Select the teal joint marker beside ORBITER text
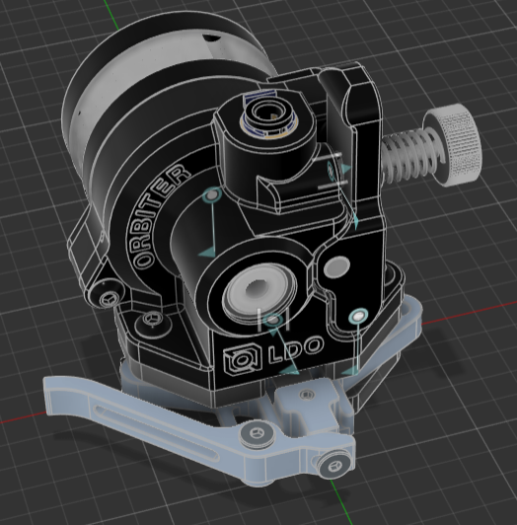 coord(212,194)
